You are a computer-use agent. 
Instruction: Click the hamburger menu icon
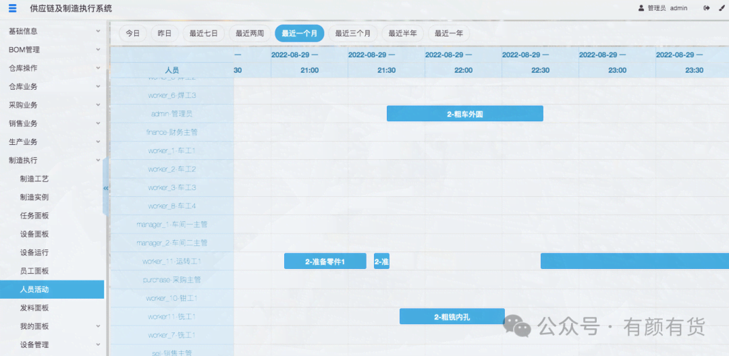pos(13,8)
